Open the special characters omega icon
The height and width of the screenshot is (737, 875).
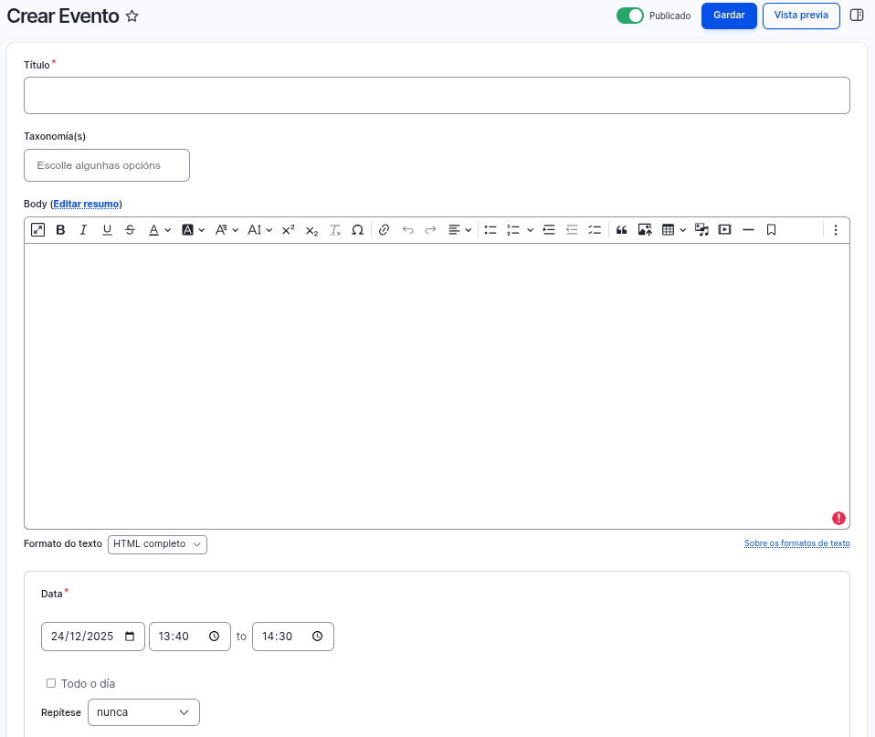pos(358,230)
